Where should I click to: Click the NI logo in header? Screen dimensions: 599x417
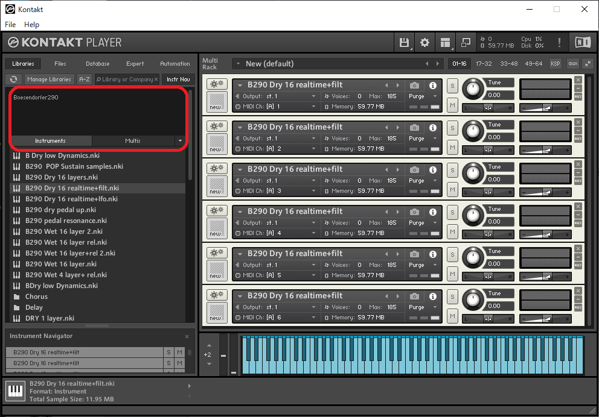coord(583,42)
